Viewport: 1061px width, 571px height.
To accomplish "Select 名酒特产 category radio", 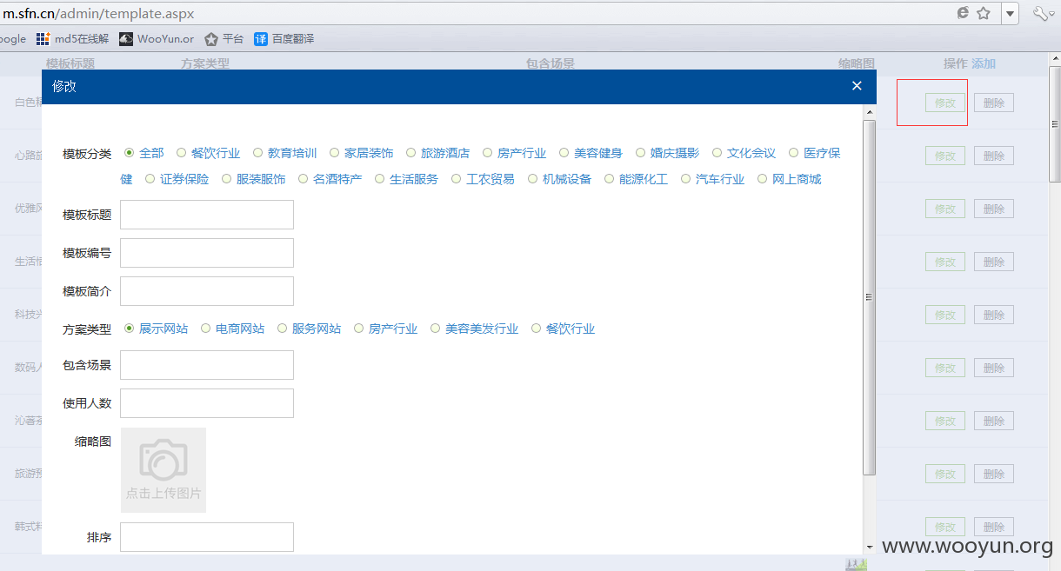I will 304,179.
